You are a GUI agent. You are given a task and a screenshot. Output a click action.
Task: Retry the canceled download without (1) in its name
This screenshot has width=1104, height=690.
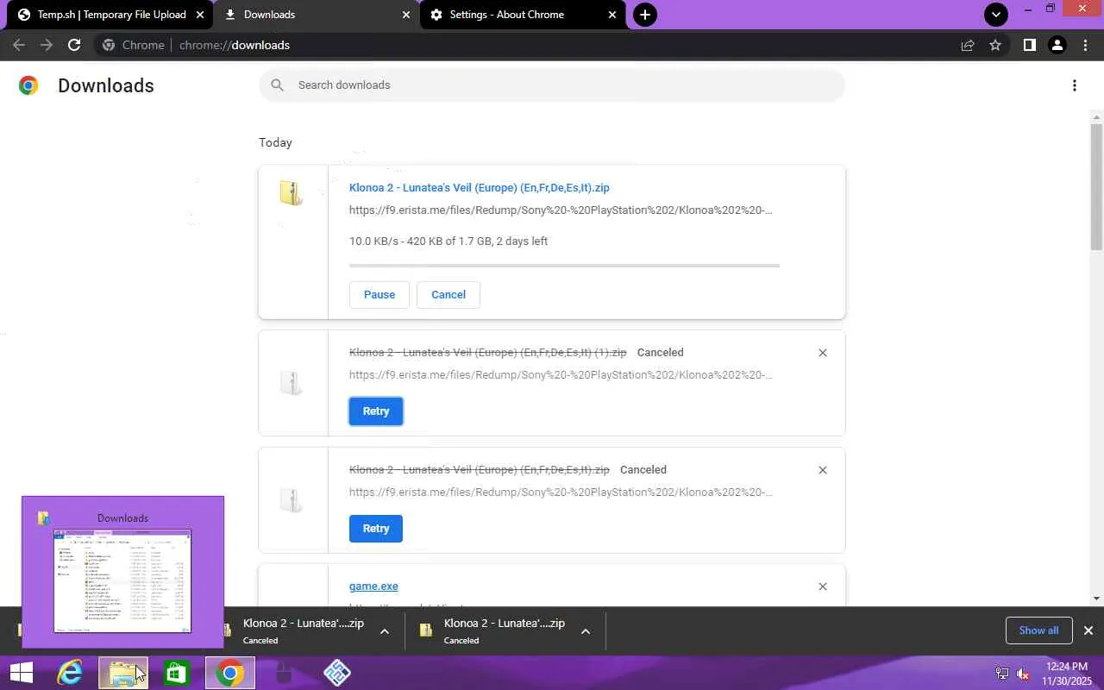pyautogui.click(x=376, y=529)
